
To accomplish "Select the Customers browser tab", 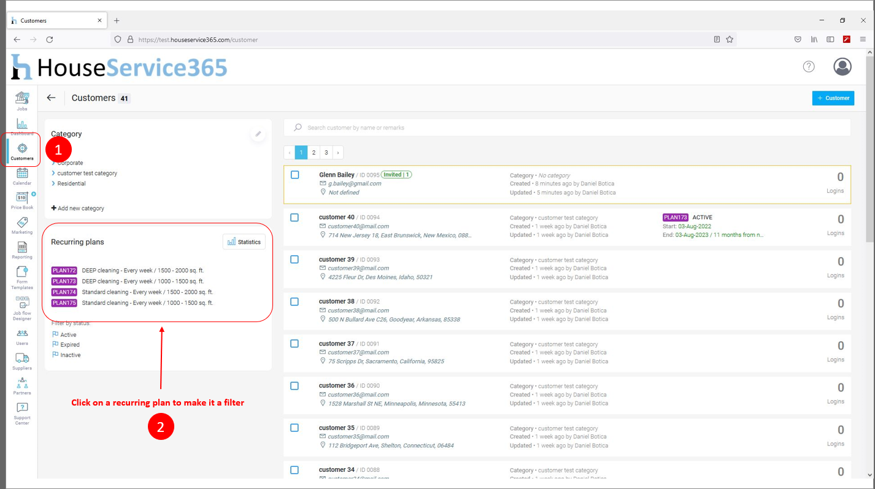I will point(56,20).
